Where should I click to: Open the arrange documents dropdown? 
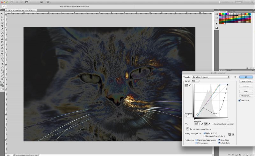42,2
